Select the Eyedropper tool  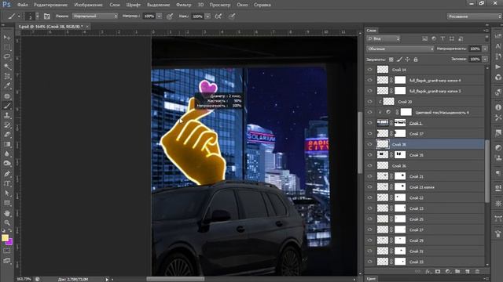(7, 86)
